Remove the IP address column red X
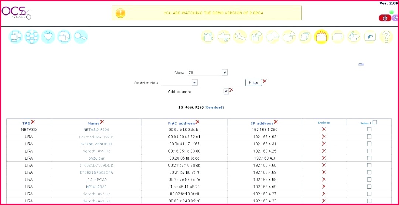 276,122
